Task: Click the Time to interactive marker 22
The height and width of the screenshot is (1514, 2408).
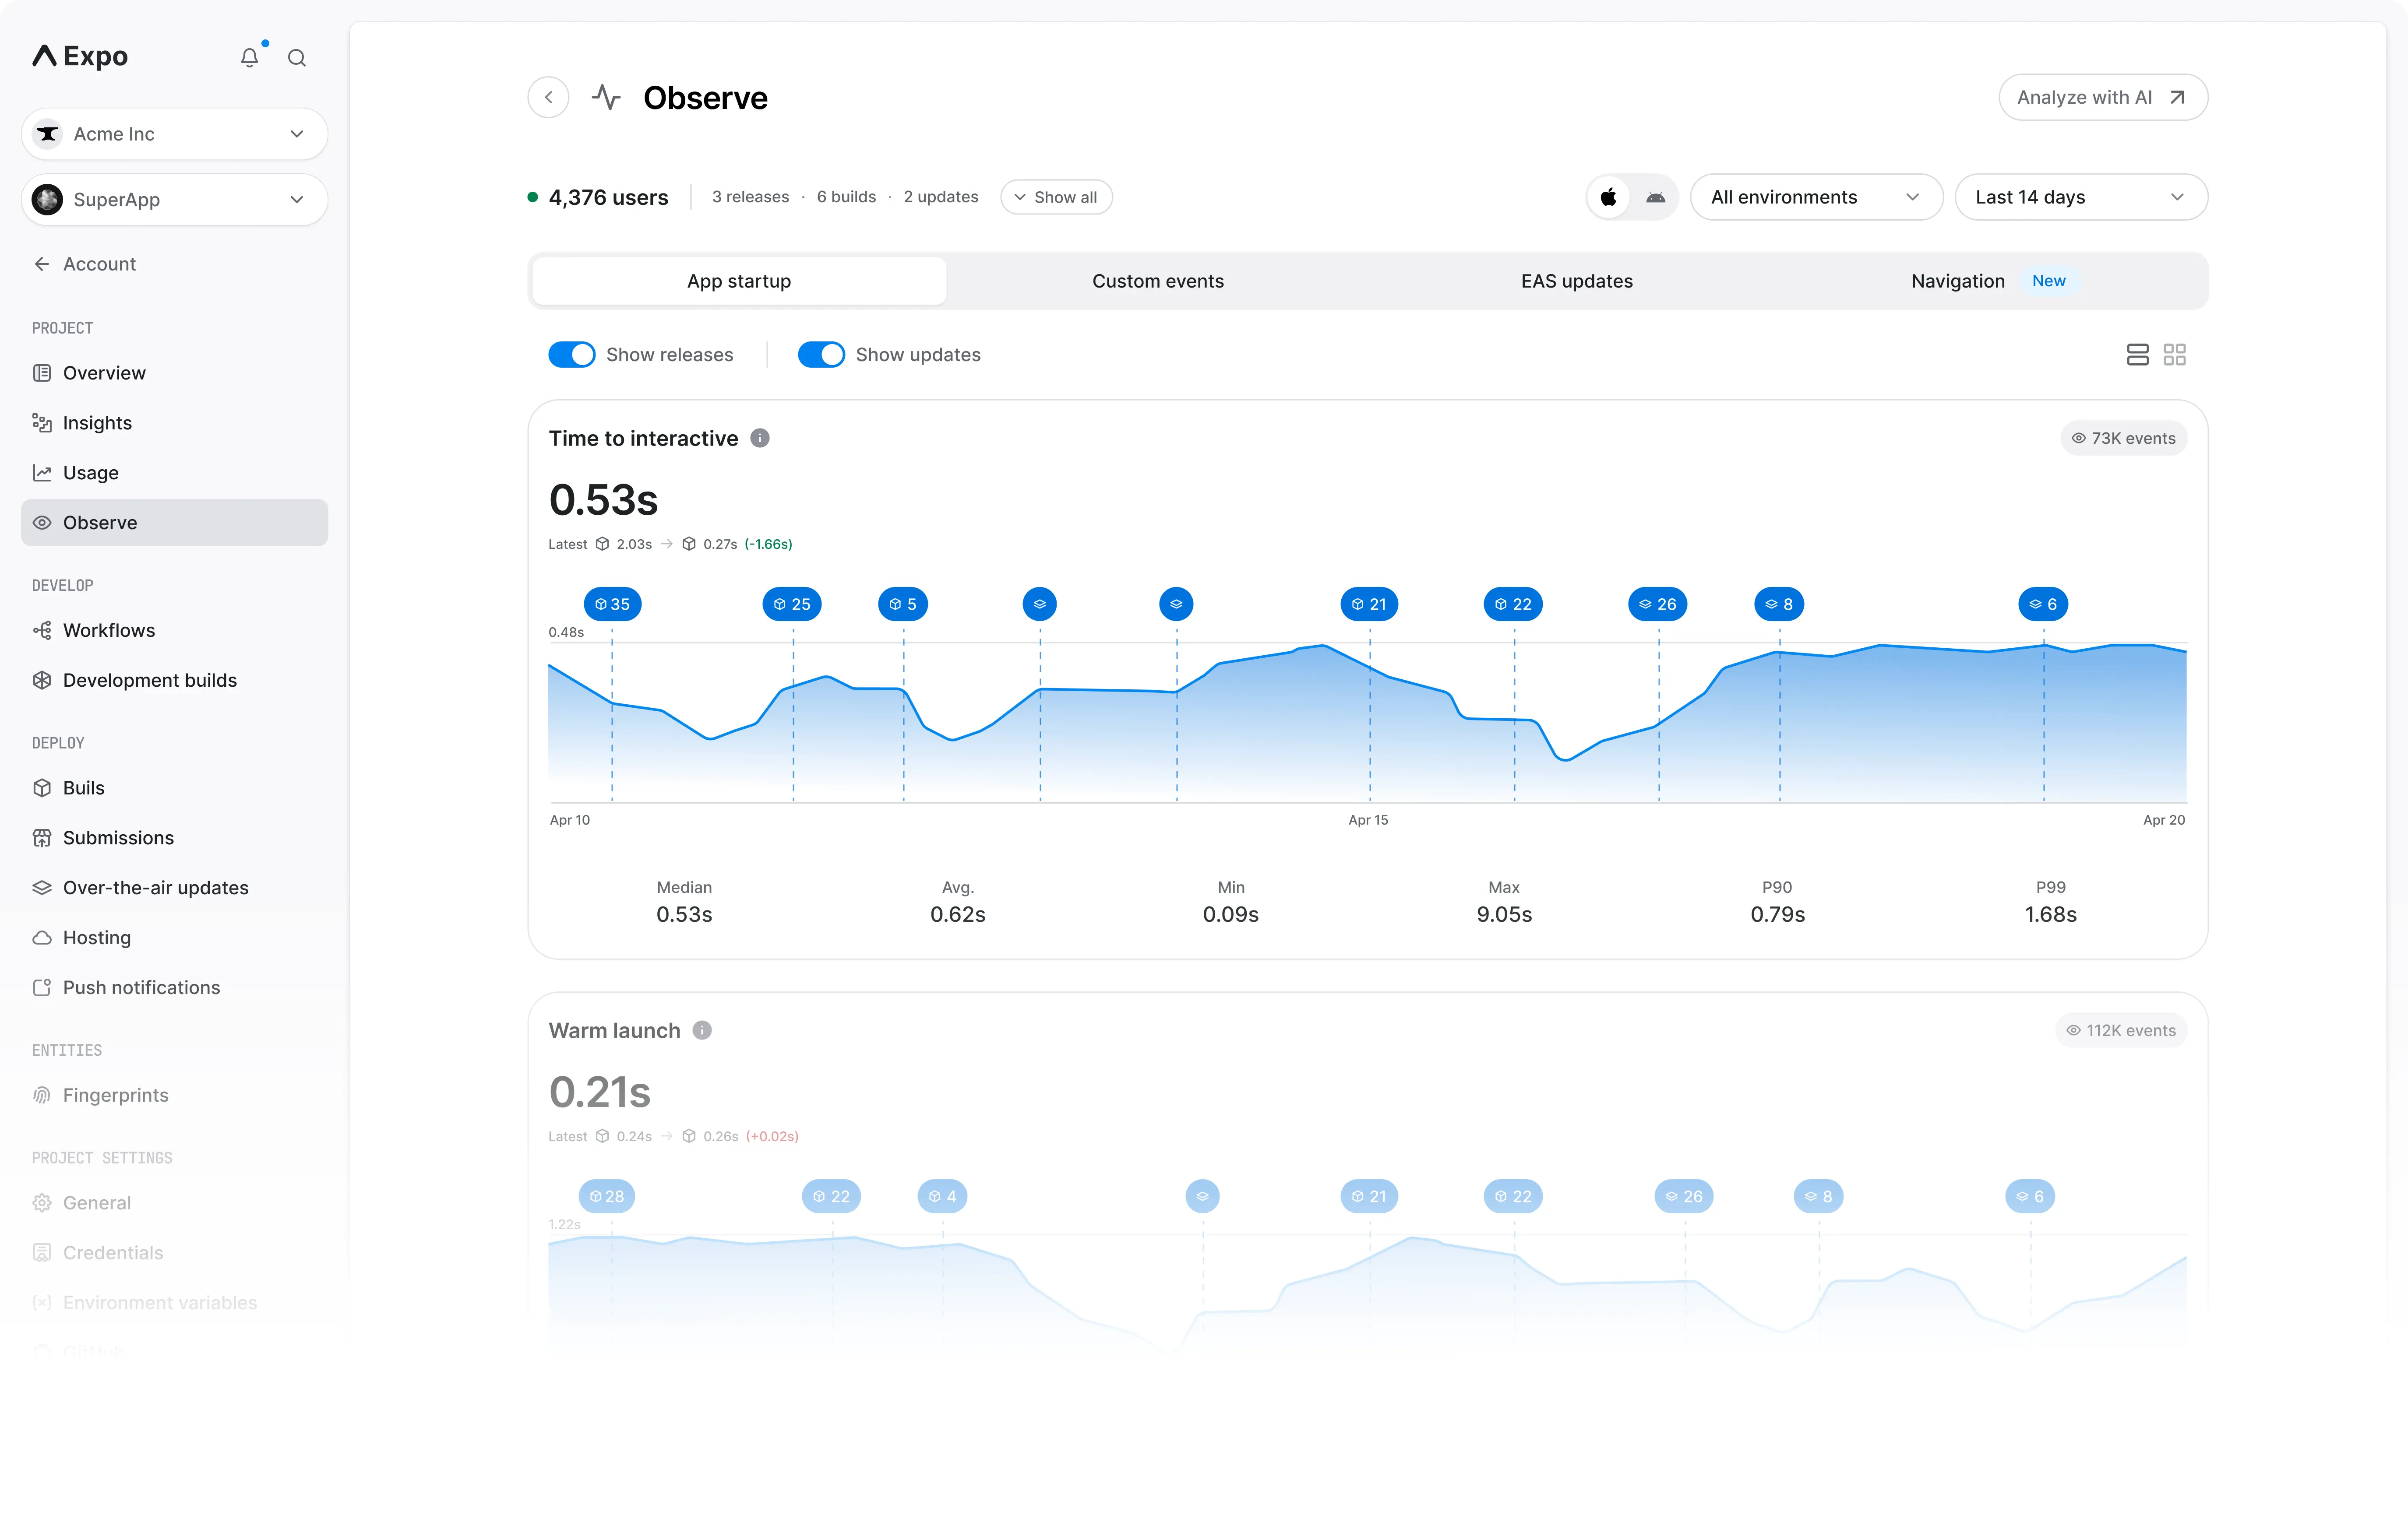Action: click(x=1513, y=604)
